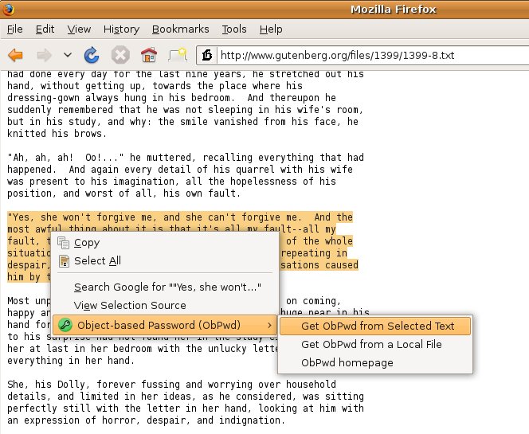Click the new tab/bookmark star toolbar icon

point(178,55)
